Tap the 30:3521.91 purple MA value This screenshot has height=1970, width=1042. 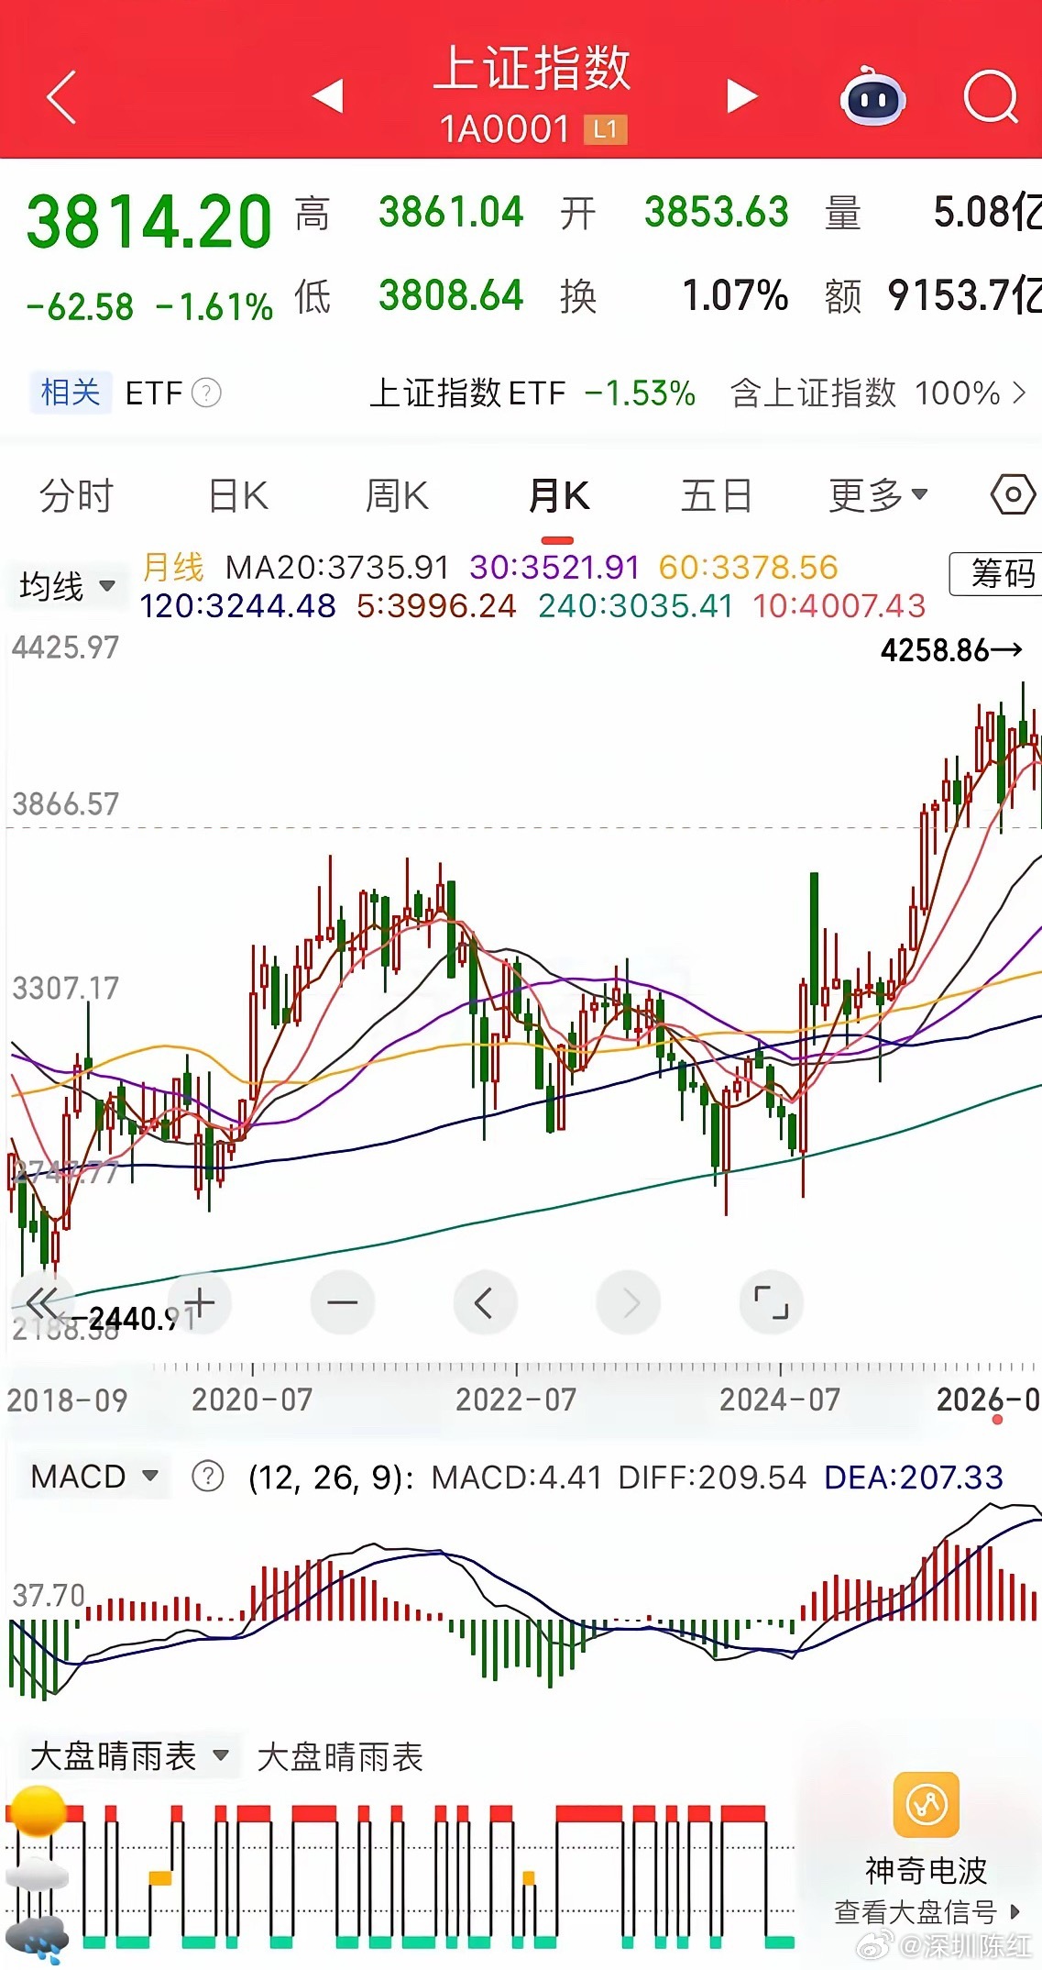click(554, 568)
